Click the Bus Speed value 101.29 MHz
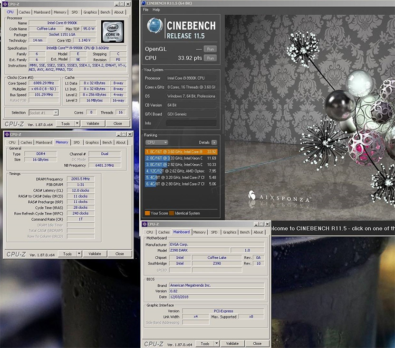Screen dimensions: 395x348 pyautogui.click(x=43, y=94)
